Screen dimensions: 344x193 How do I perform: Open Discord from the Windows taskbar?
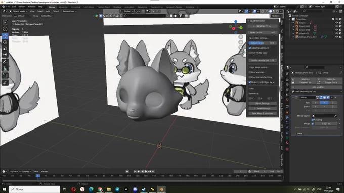(x=135, y=189)
